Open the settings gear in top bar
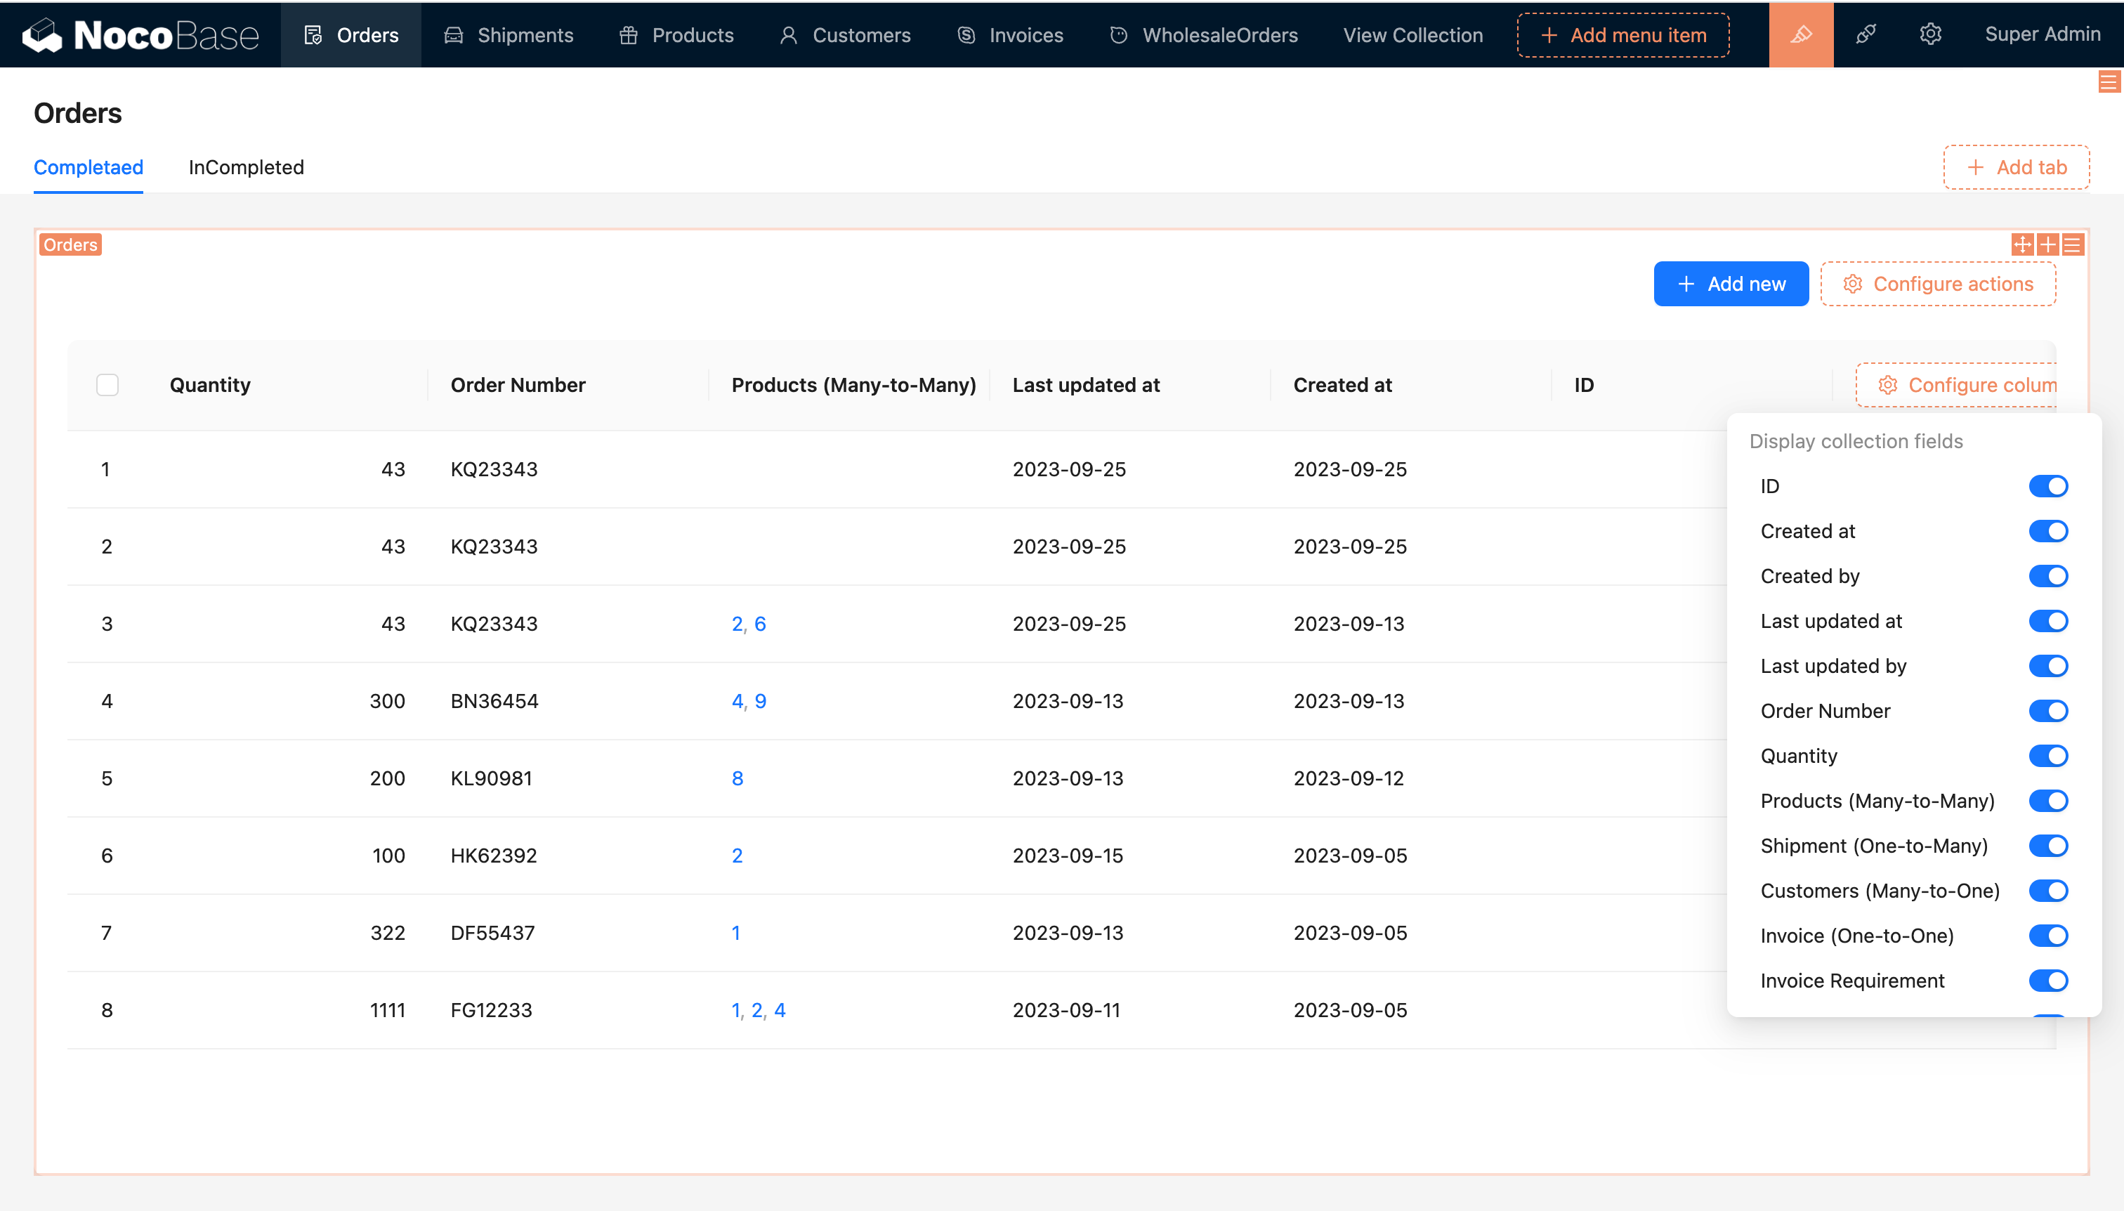Screen dimensions: 2124x1211 (1930, 35)
